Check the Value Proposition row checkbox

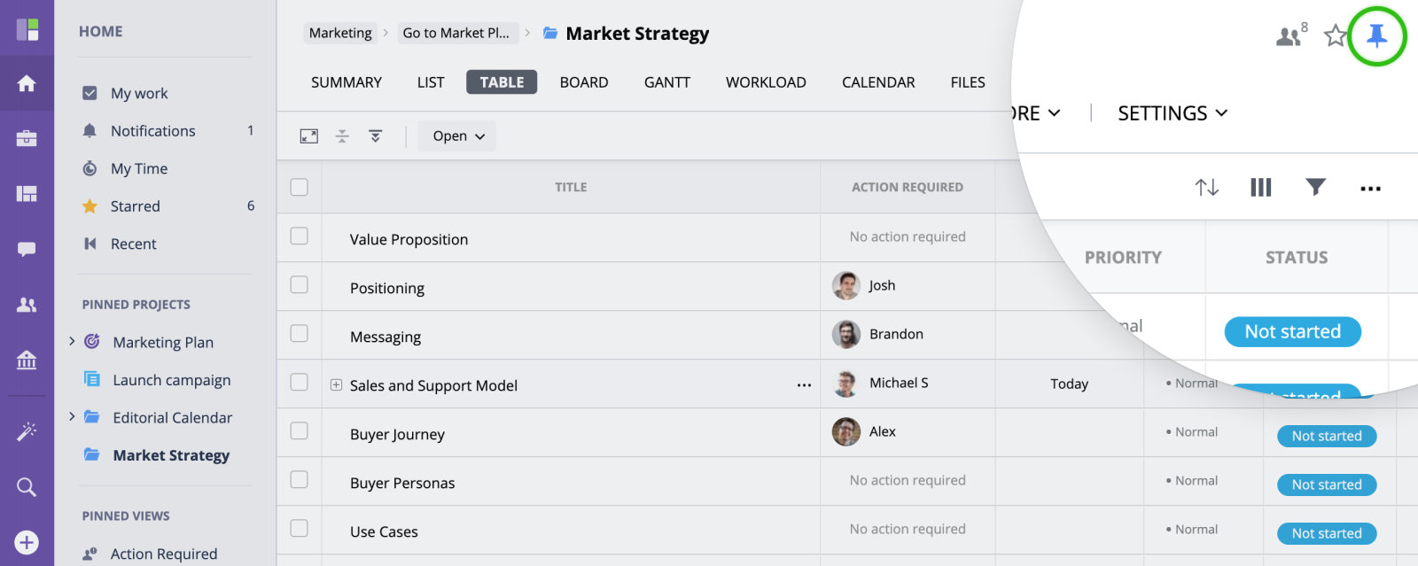[300, 236]
